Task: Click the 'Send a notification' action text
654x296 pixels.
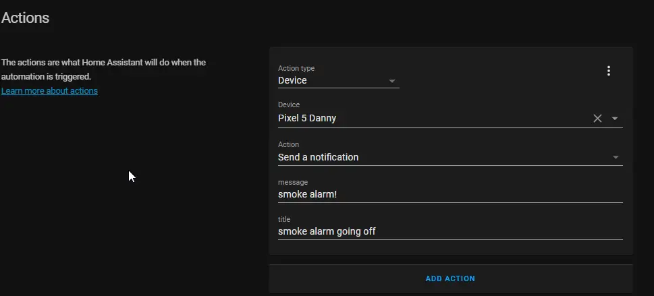Action: click(x=319, y=157)
